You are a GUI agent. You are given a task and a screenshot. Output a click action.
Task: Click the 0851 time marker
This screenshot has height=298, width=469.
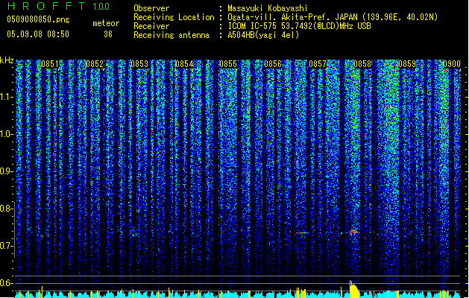50,64
